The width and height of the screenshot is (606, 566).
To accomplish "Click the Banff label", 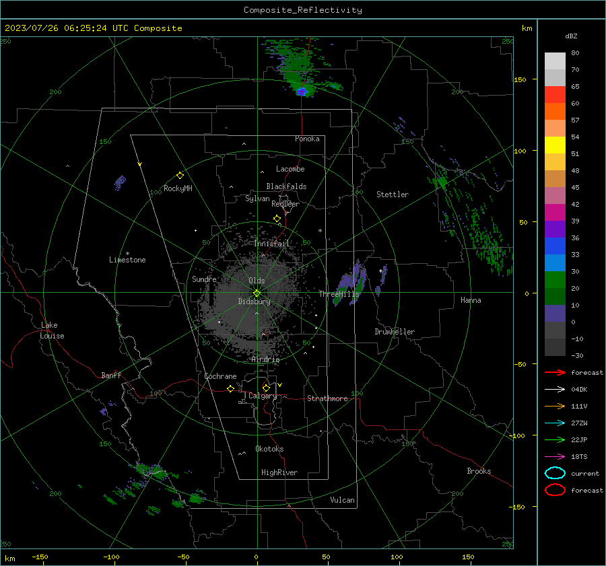I will [111, 375].
